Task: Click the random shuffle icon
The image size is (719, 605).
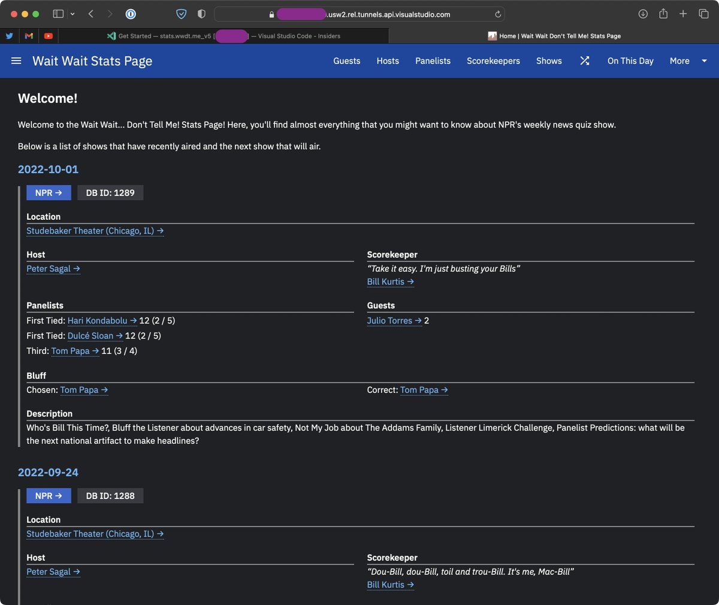Action: (585, 60)
